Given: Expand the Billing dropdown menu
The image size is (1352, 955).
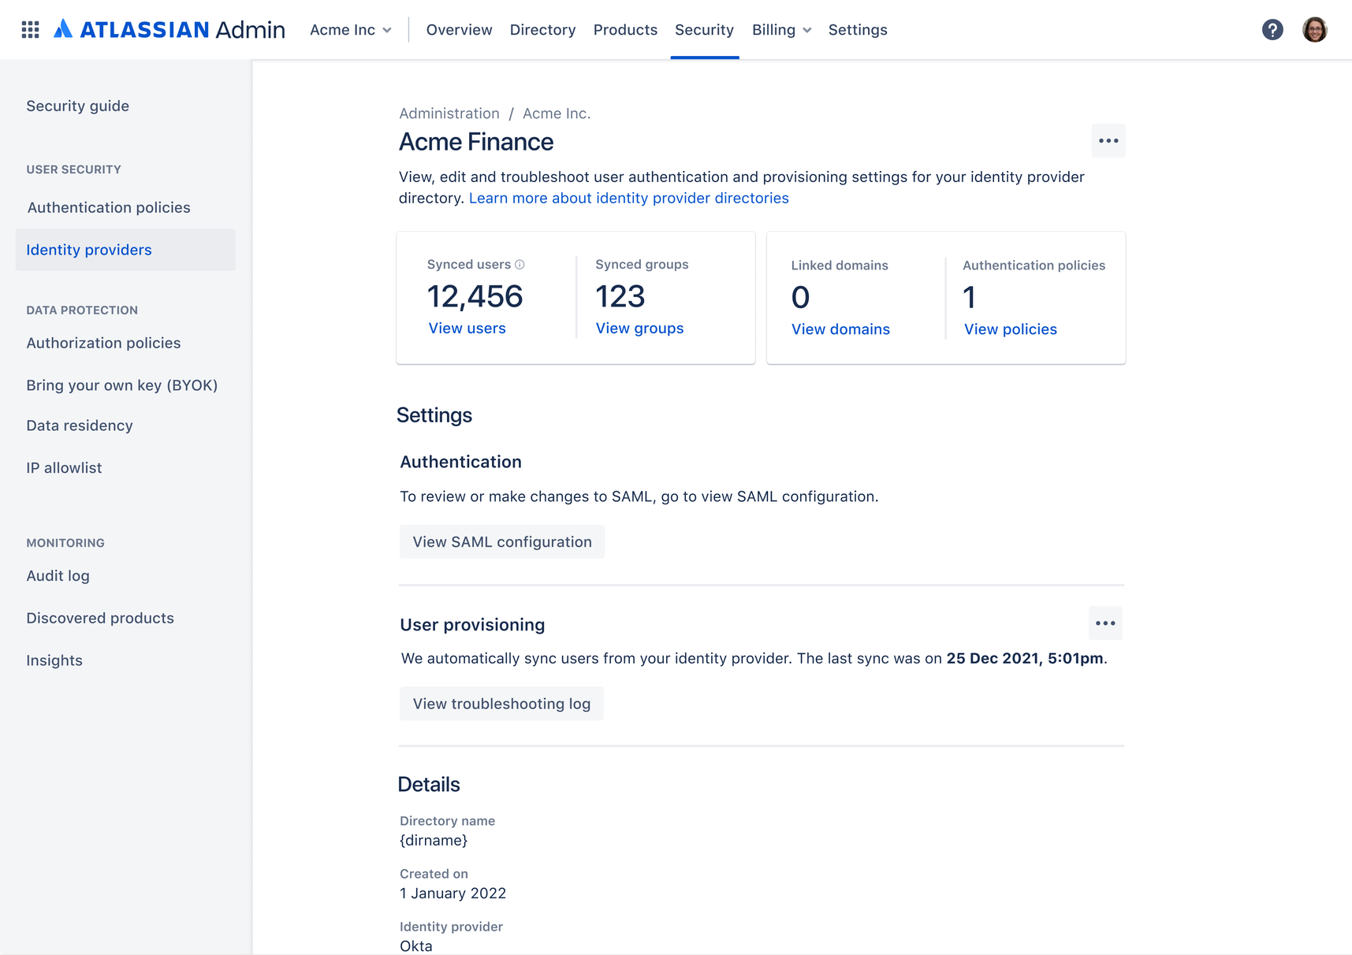Looking at the screenshot, I should (780, 29).
